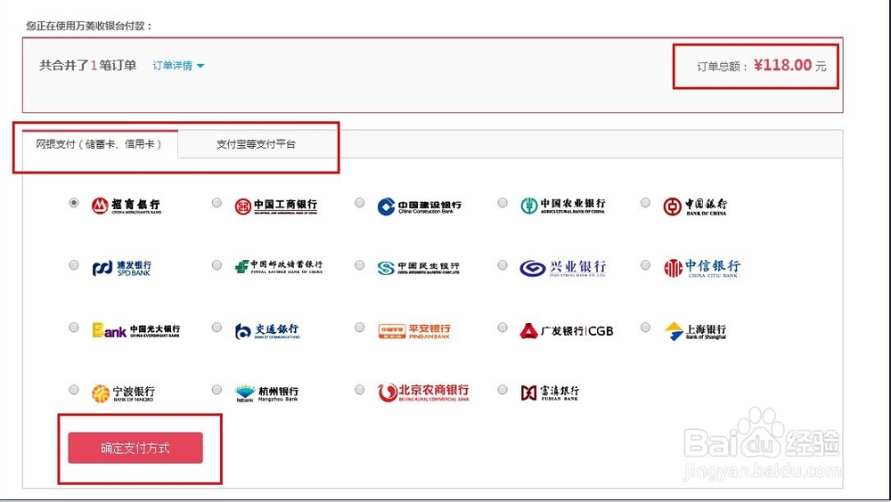Click the Minsheng Bank 中国民生银行 logo
The image size is (891, 502).
pos(418,268)
